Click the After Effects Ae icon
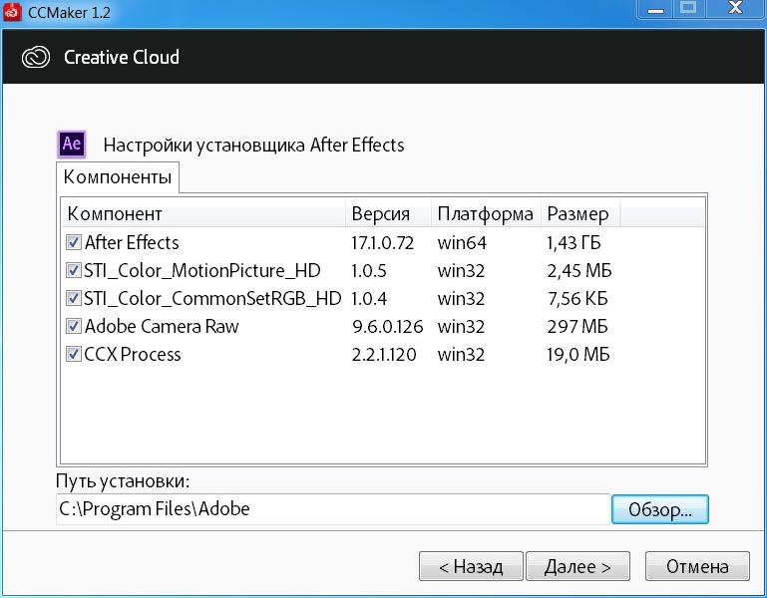The width and height of the screenshot is (767, 598). [x=72, y=144]
